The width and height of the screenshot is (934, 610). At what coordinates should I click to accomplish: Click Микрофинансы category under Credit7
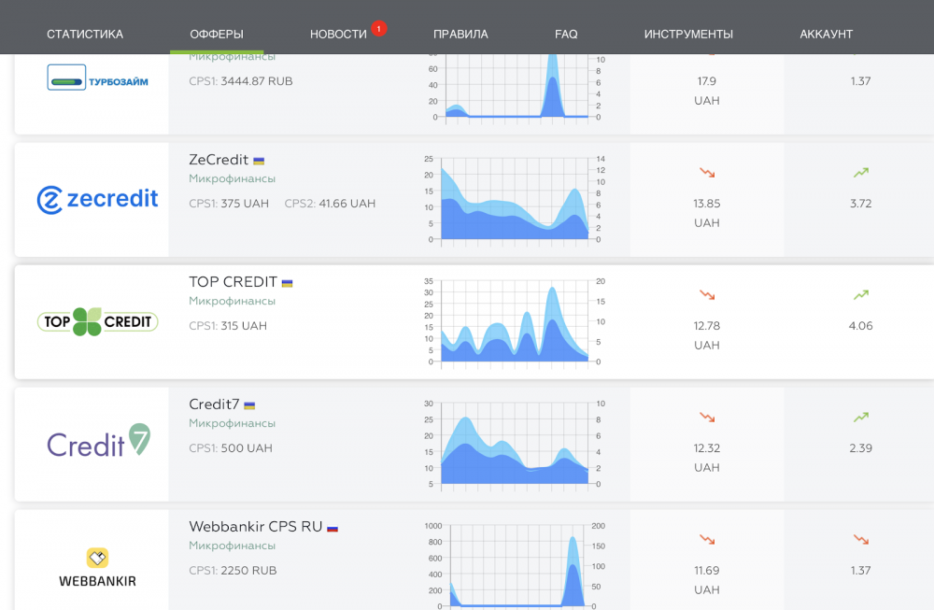tap(233, 423)
